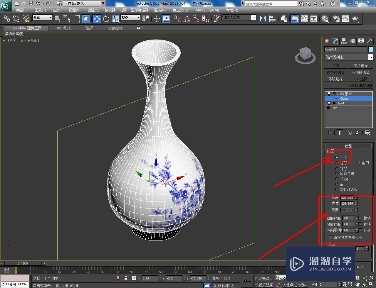Open Select by Name list
Viewport: 376px width, 288px height.
point(67,19)
